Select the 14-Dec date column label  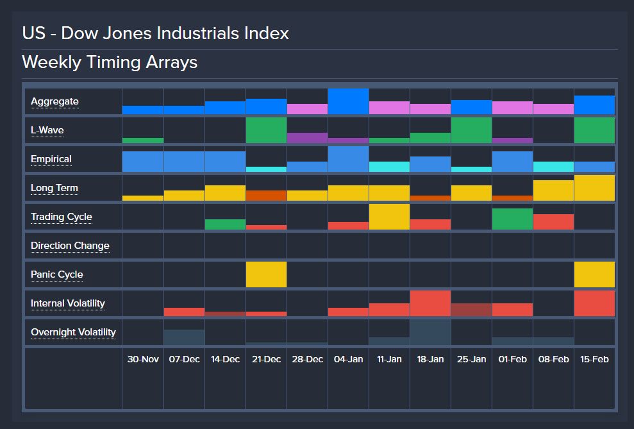pos(225,359)
